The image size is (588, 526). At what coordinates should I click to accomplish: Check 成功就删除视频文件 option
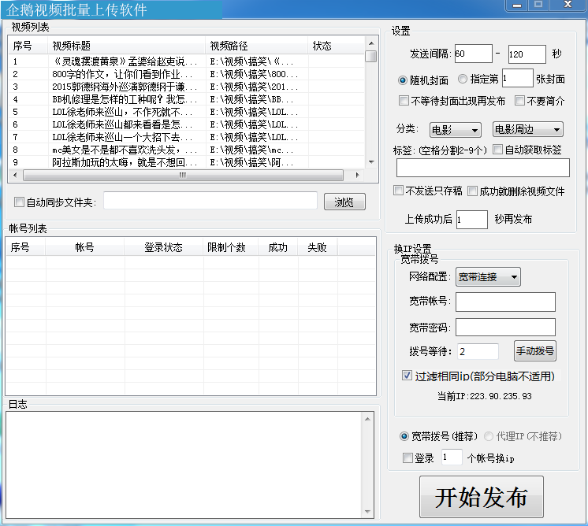click(472, 191)
